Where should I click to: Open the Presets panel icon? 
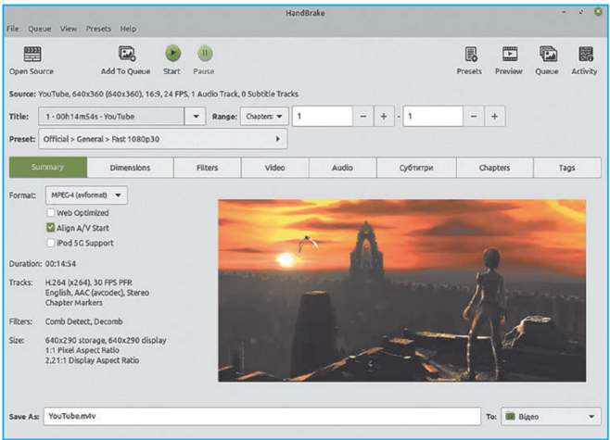pos(470,55)
